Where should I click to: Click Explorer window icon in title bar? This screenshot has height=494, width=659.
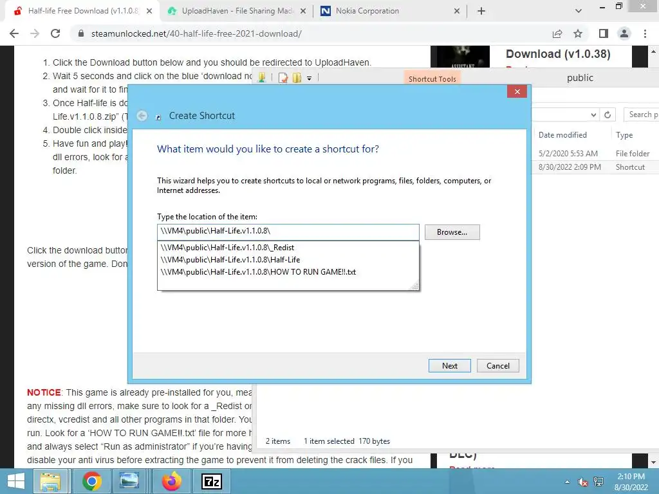[x=262, y=77]
